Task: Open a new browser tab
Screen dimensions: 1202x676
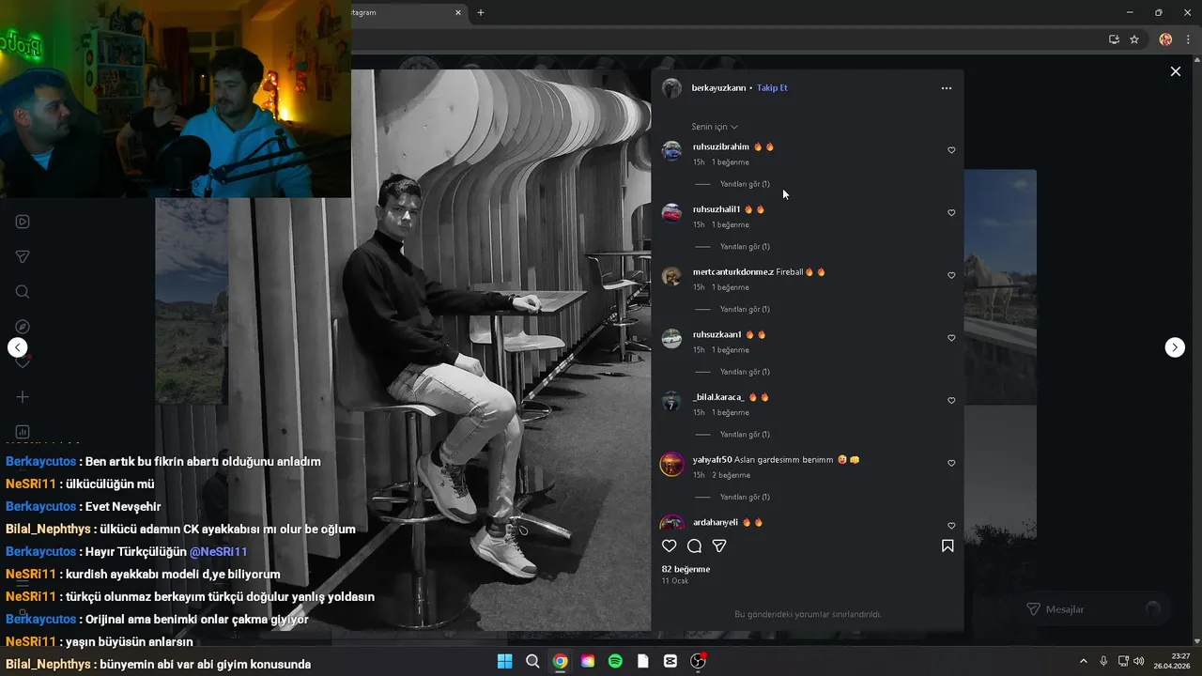Action: click(x=481, y=12)
